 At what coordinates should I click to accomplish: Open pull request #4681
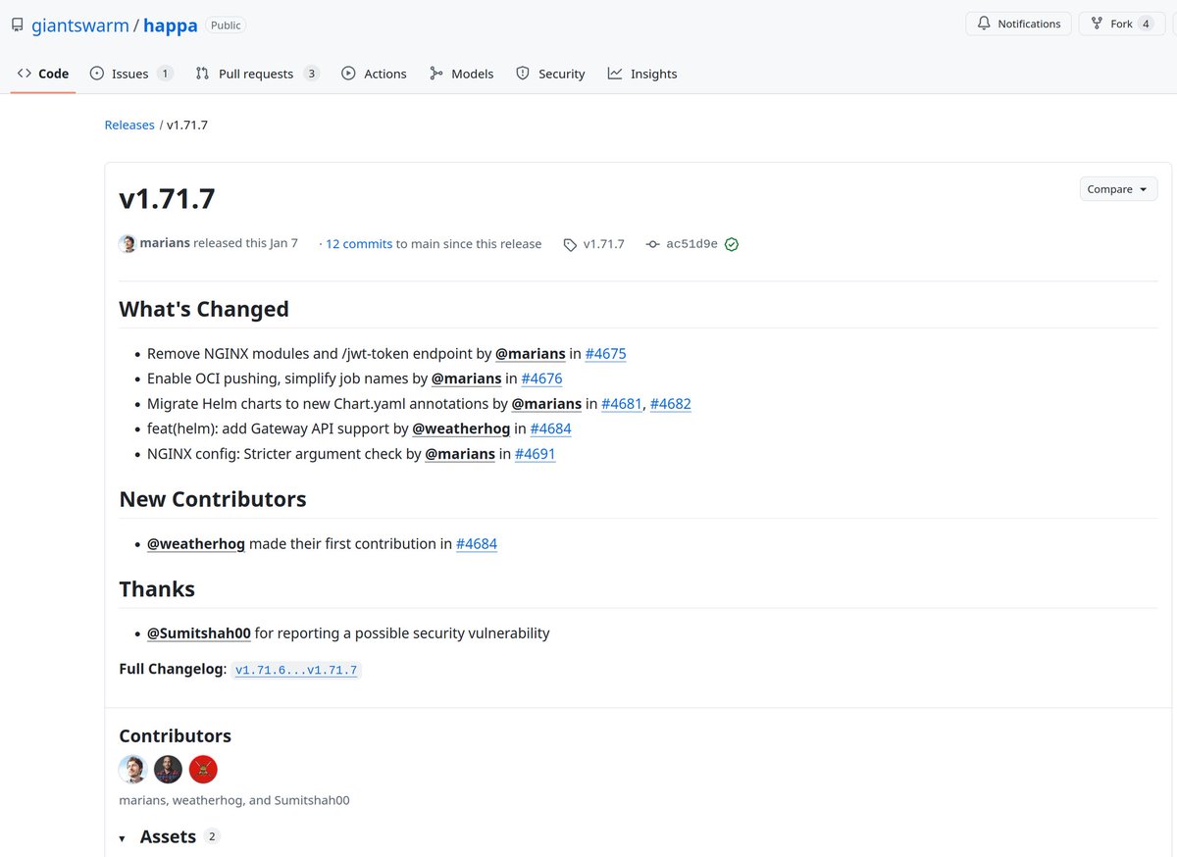(x=622, y=403)
